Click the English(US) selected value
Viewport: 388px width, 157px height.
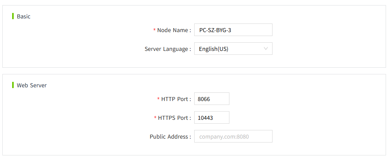213,49
